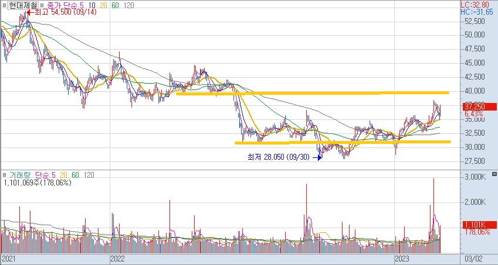The height and width of the screenshot is (265, 498).
Task: Toggle the price 5-day moving average label
Action: (x=82, y=5)
